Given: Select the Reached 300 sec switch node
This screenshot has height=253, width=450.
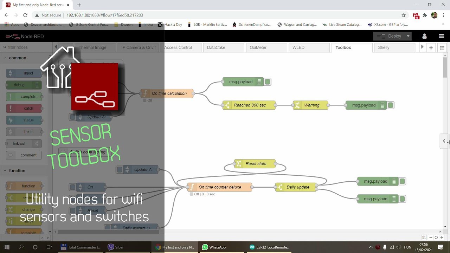Looking at the screenshot, I should click(249, 105).
